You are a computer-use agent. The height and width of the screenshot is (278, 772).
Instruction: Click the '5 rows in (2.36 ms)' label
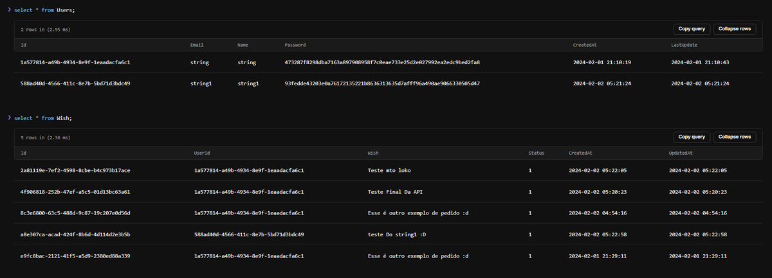[x=45, y=137]
